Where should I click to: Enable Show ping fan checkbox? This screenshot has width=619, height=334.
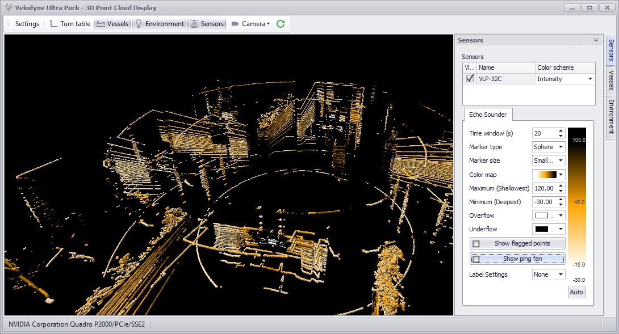[476, 259]
